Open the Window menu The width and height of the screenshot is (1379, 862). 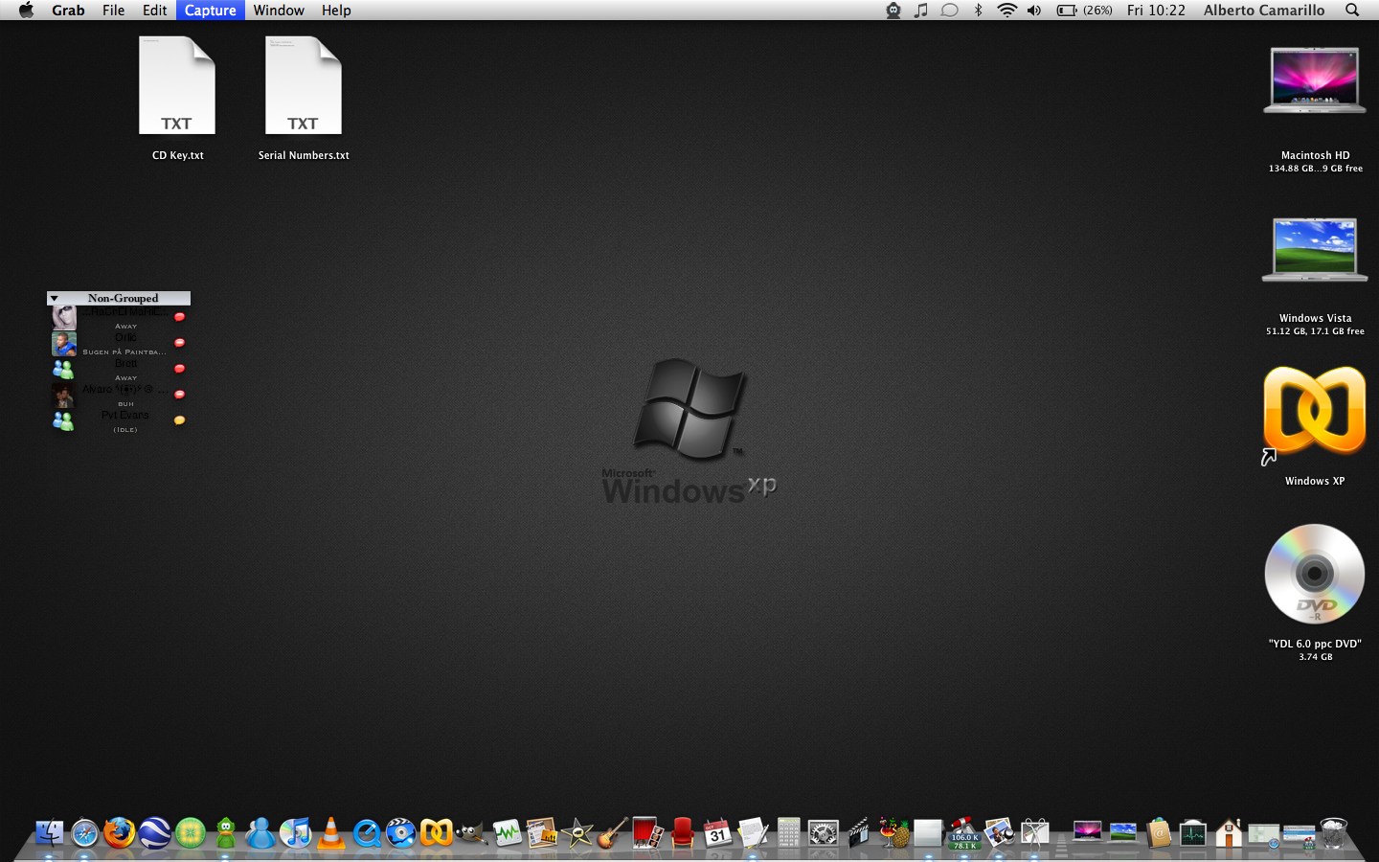(279, 11)
